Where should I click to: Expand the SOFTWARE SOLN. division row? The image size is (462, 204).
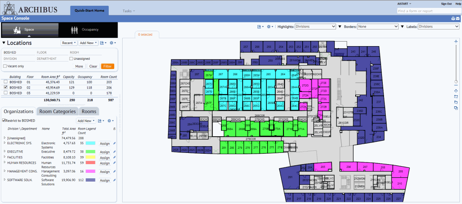pyautogui.click(x=5, y=180)
